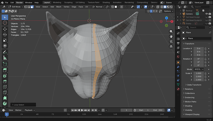Open rotation Mode XYZ Euler dropdown

click(x=198, y=69)
